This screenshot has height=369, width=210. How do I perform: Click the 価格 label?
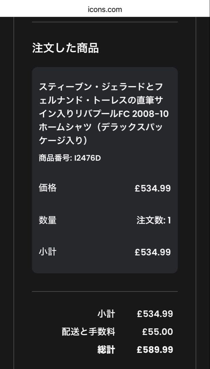(x=47, y=188)
